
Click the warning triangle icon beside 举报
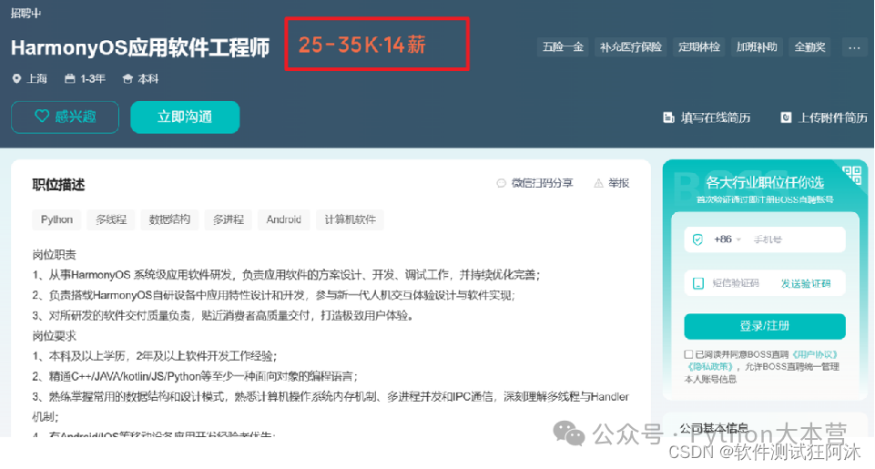(x=599, y=183)
